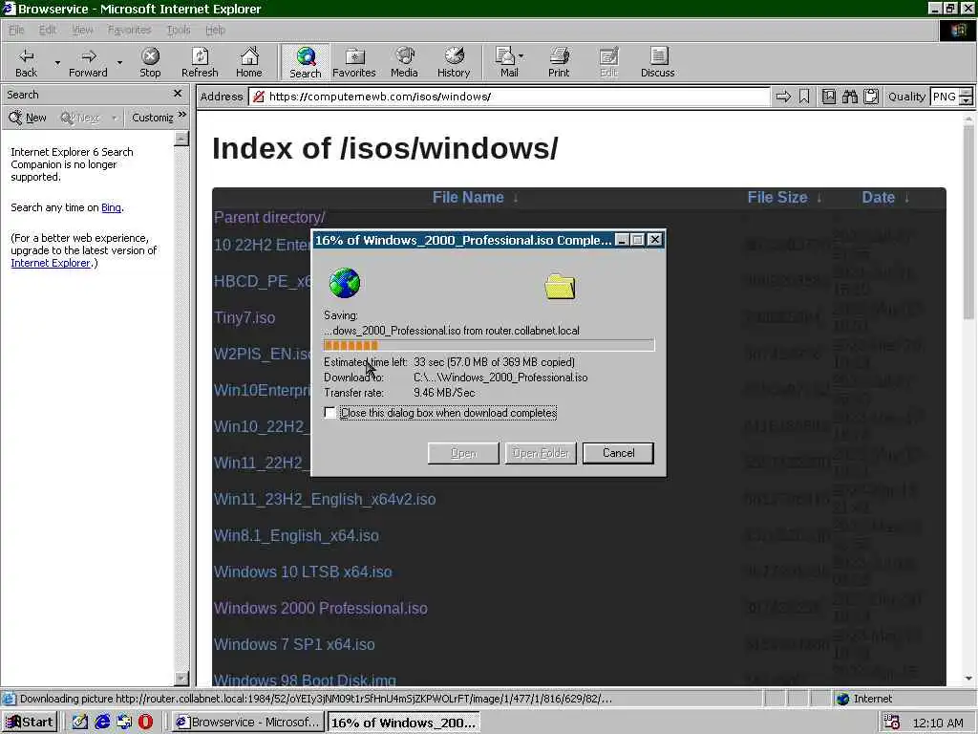
Task: Follow the Internet Explorer upgrade link
Action: click(51, 264)
